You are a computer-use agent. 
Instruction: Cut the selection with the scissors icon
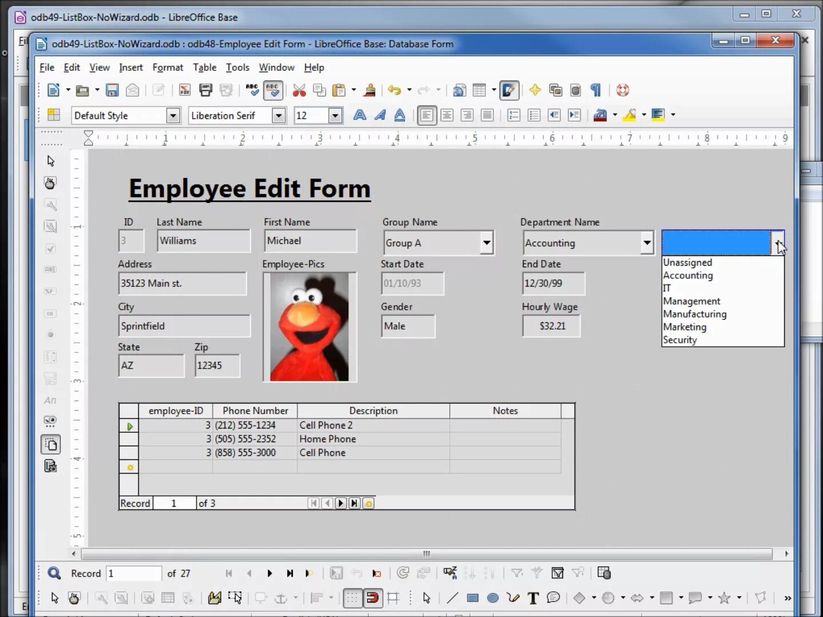tap(299, 90)
